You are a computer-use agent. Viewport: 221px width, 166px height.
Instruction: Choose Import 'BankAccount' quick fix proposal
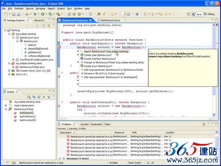coord(106,51)
